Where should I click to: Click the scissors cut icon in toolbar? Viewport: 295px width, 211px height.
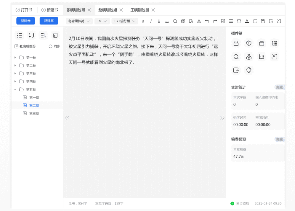tap(199, 21)
